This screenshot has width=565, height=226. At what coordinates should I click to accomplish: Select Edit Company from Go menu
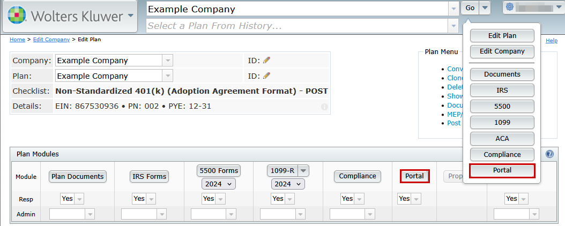click(x=502, y=51)
